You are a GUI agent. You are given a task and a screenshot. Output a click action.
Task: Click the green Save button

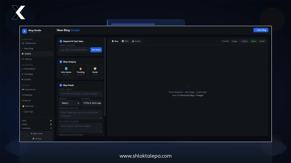253,41
